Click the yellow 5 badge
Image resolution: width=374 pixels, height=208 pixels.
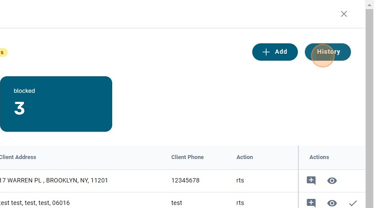coord(3,53)
